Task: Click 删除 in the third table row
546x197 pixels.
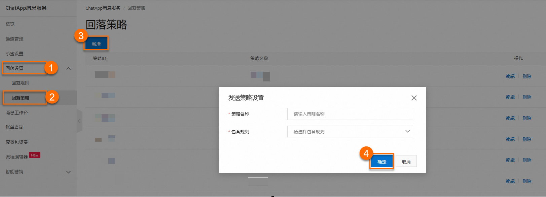Action: [x=527, y=118]
